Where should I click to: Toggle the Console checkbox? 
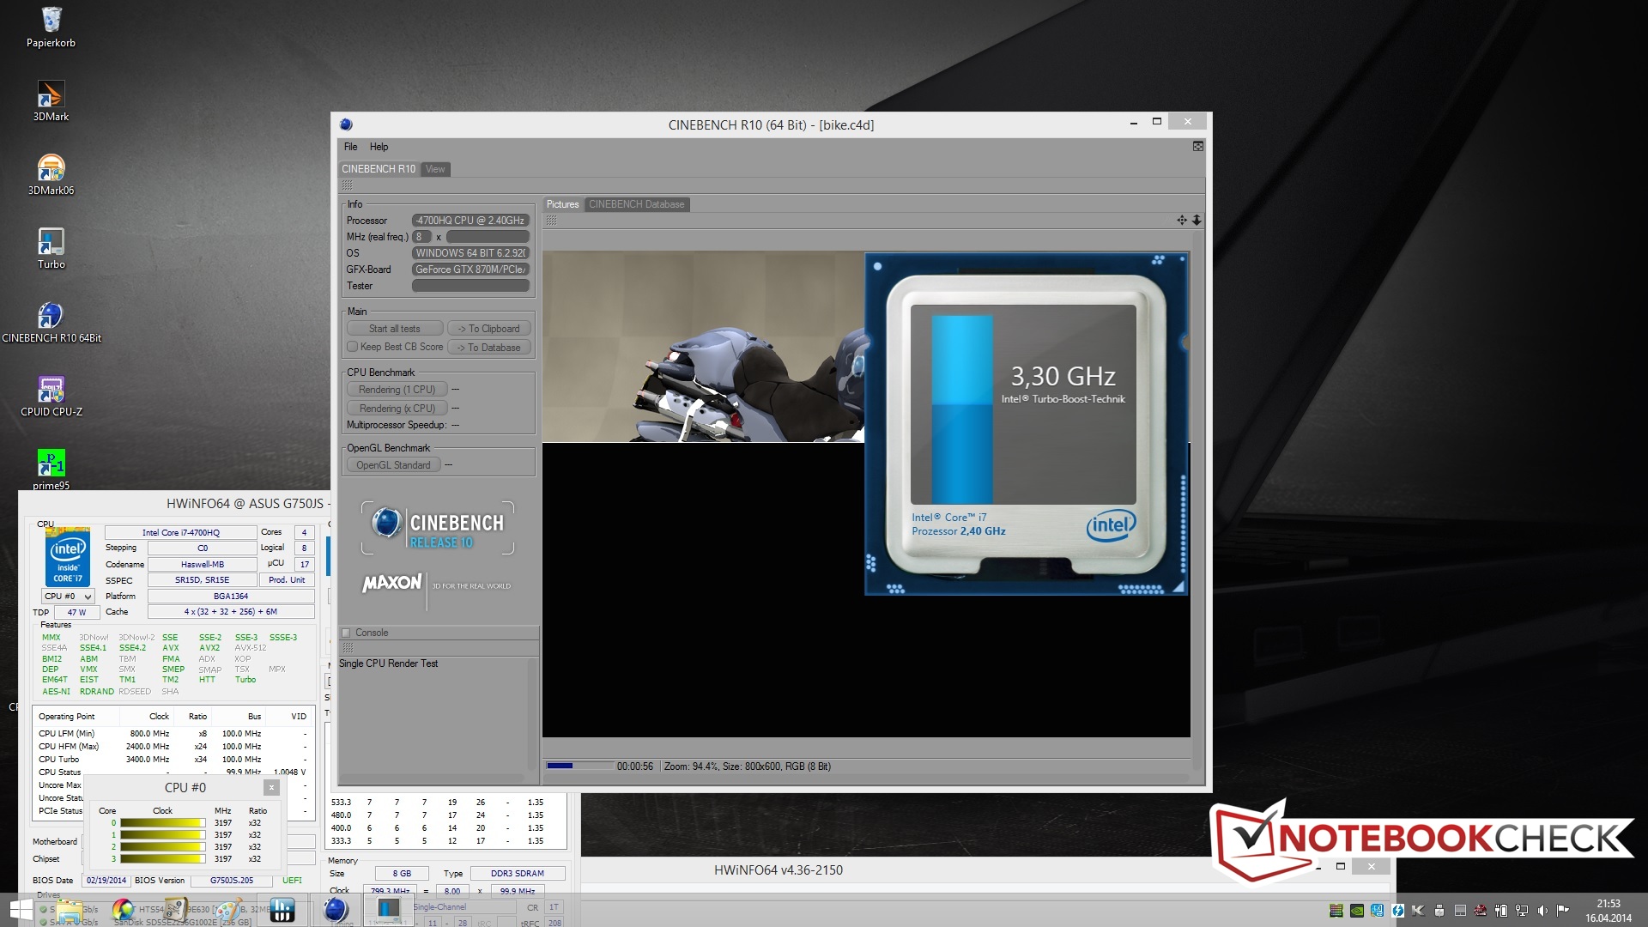pos(346,633)
